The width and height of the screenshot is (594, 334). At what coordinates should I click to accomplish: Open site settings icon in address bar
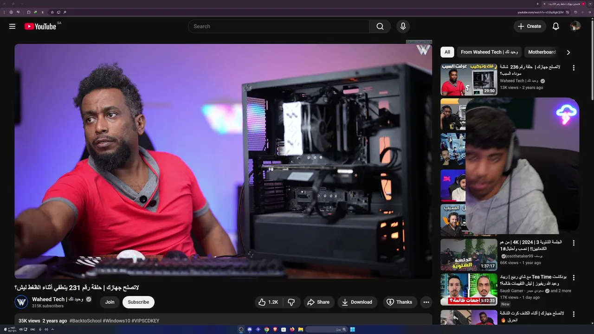point(567,12)
